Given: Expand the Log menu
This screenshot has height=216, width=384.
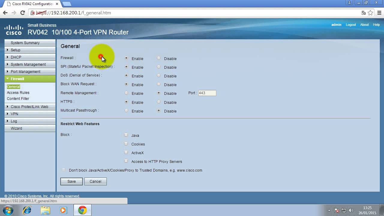Looking at the screenshot, I should [30, 121].
